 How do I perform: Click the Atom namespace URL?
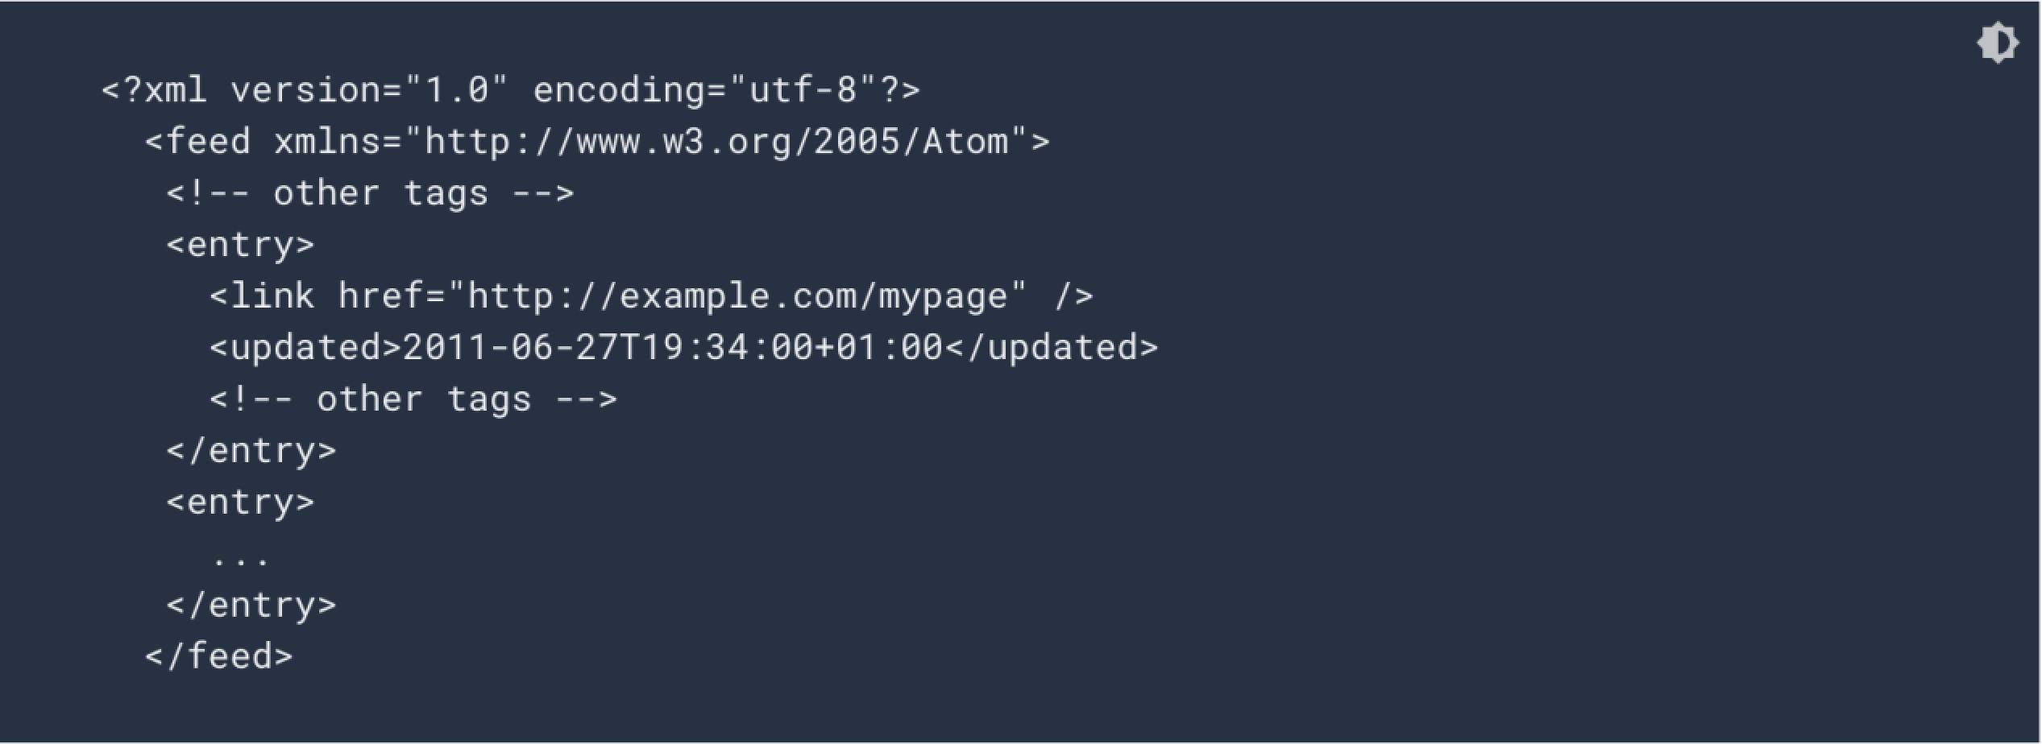tap(716, 142)
